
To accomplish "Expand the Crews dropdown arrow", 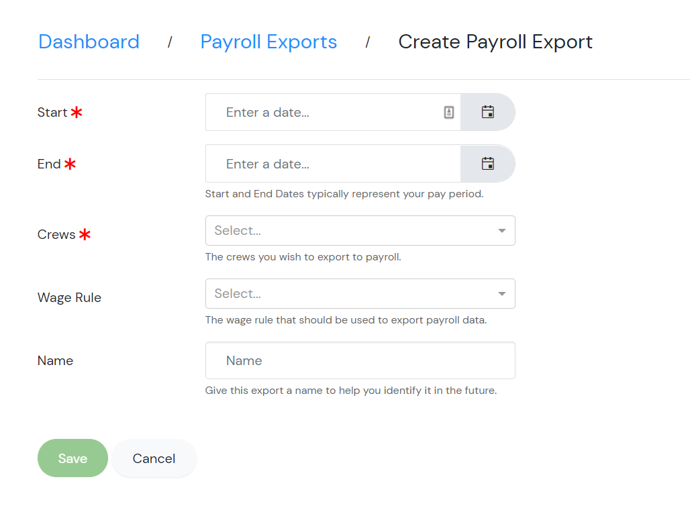I will point(501,231).
